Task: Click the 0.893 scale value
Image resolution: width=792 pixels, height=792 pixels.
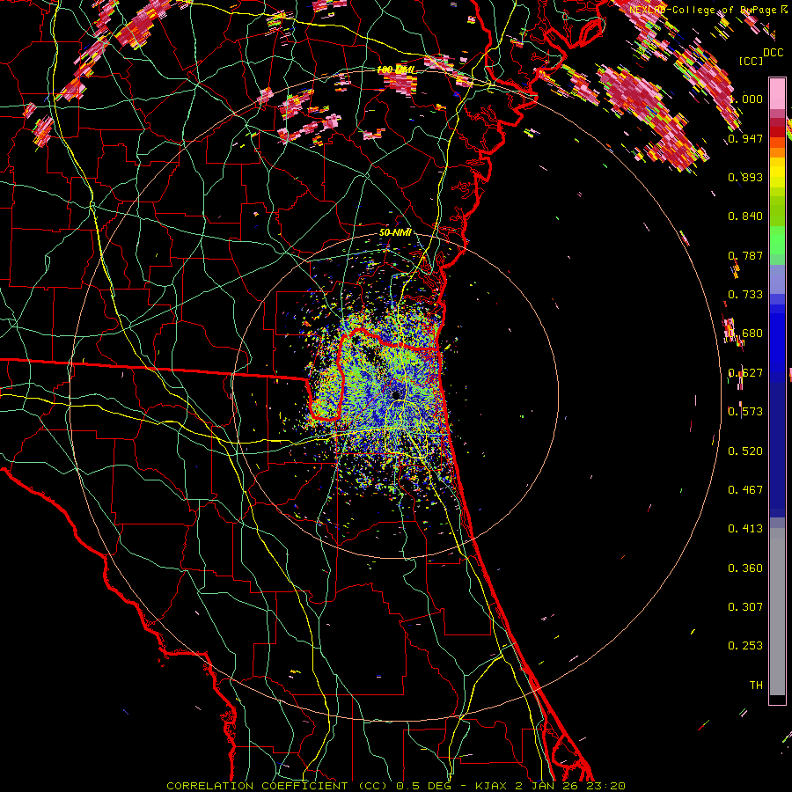Action: coord(745,177)
